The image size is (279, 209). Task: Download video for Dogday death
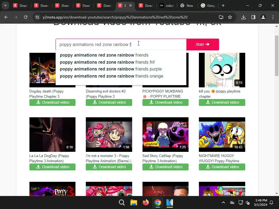click(x=52, y=102)
